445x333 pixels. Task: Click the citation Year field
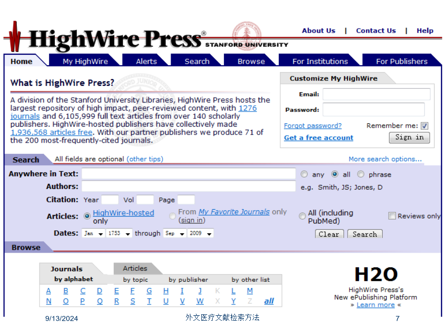coord(110,200)
